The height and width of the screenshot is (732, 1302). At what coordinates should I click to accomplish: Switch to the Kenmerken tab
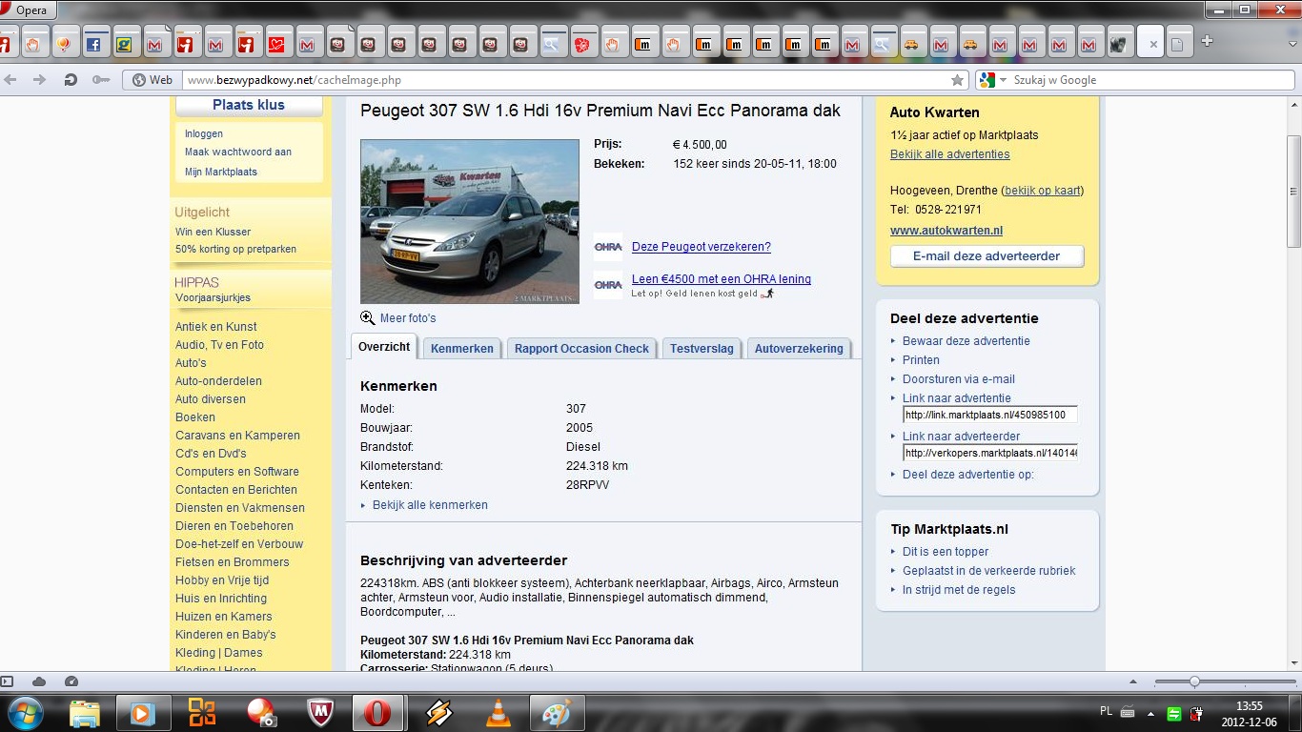pos(462,349)
